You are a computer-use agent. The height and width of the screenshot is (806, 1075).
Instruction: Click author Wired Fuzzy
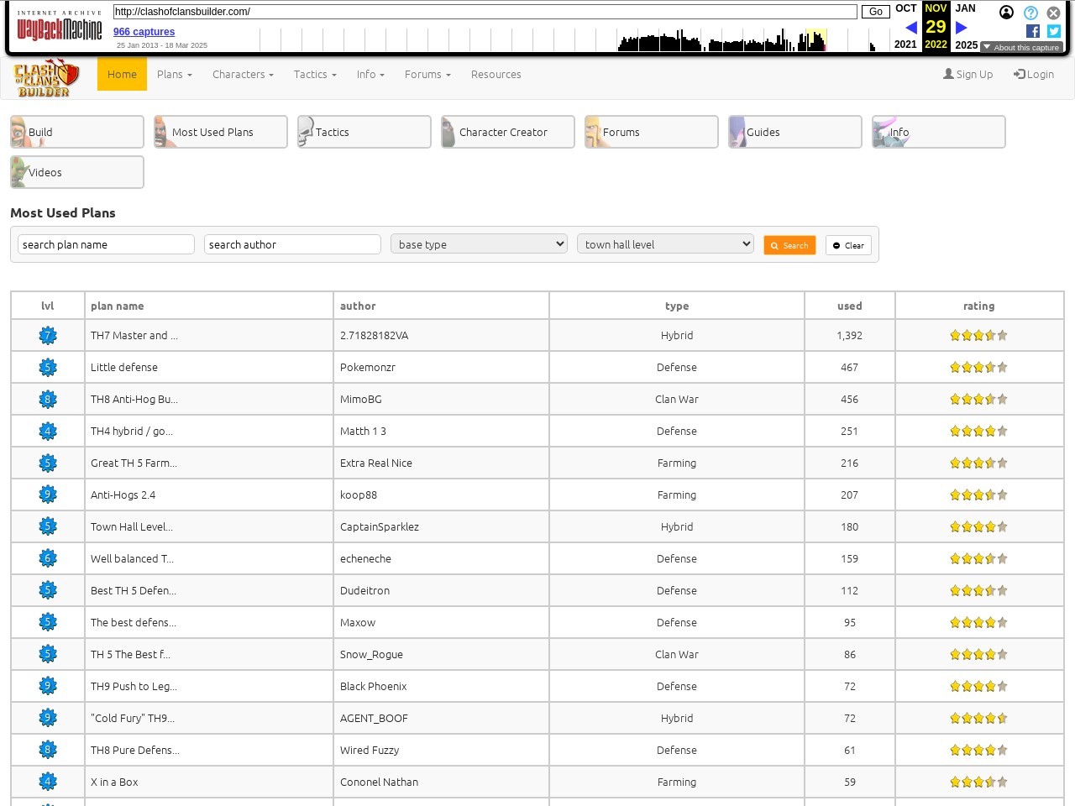370,751
